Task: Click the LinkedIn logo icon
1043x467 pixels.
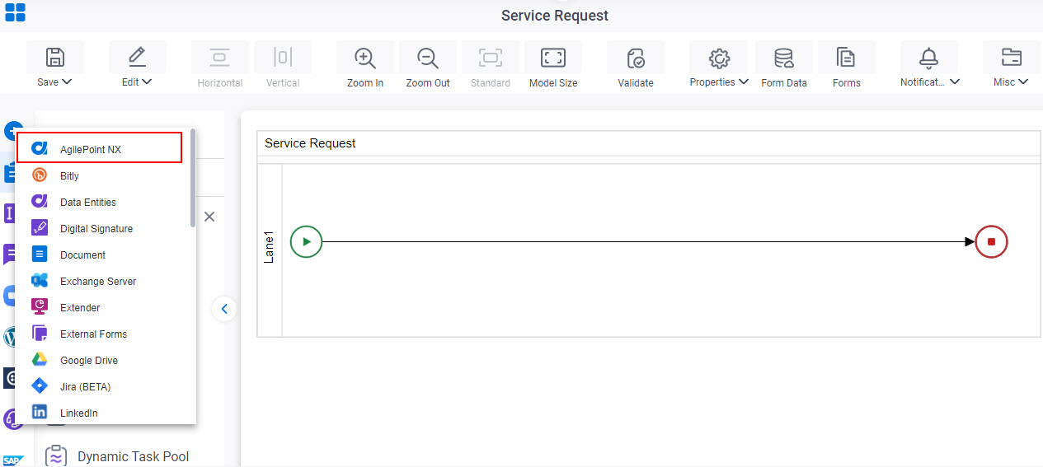Action: pos(40,412)
